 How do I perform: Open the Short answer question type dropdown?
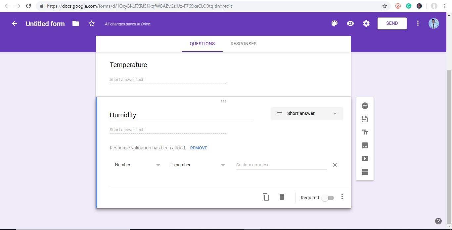pos(307,113)
